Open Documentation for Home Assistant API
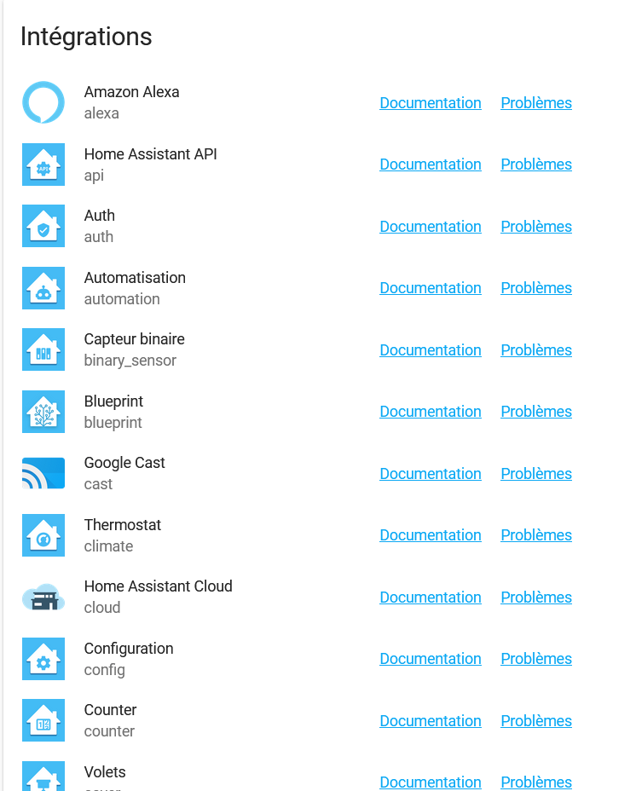The height and width of the screenshot is (791, 636). pos(430,165)
